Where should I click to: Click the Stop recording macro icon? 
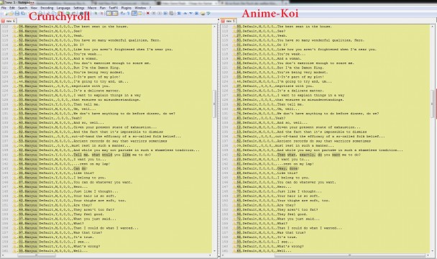pos(154,14)
